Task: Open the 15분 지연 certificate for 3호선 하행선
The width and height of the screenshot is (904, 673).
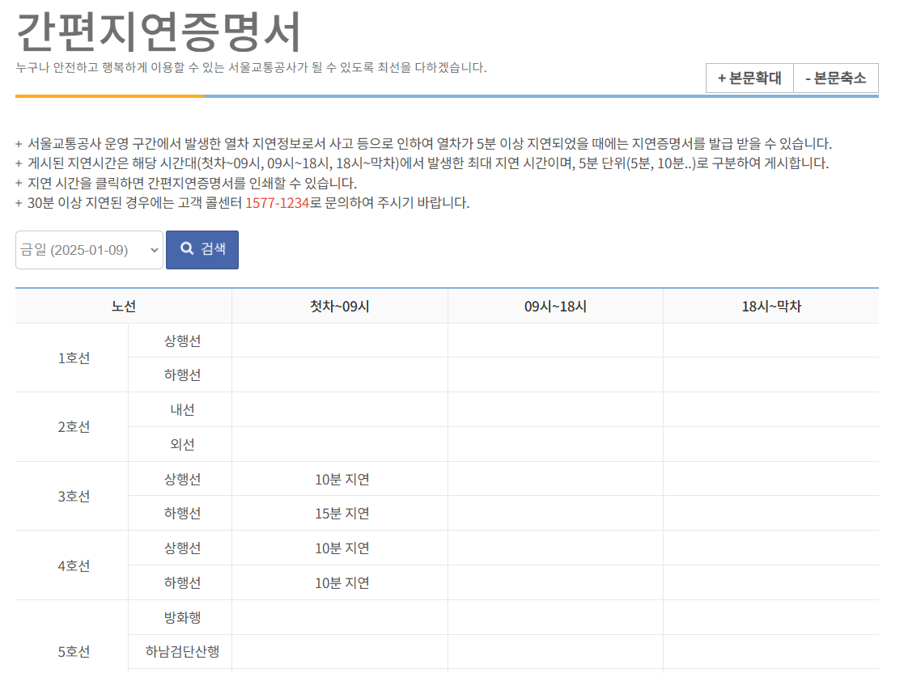Action: (x=340, y=513)
